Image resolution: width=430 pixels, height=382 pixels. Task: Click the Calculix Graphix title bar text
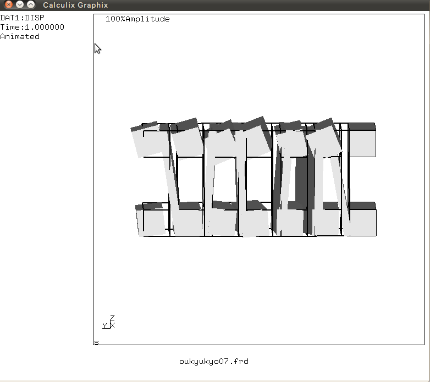point(75,5)
